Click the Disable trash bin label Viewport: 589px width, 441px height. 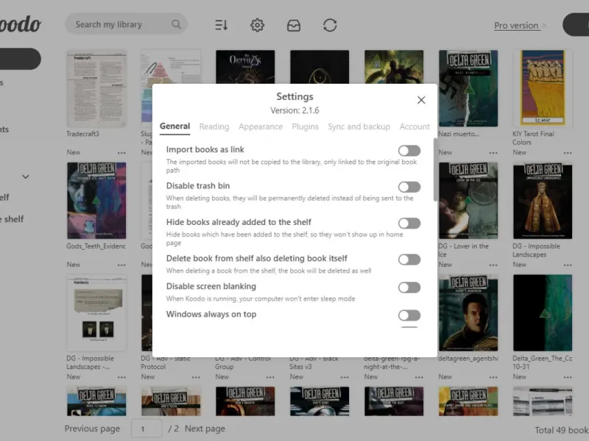pos(198,186)
